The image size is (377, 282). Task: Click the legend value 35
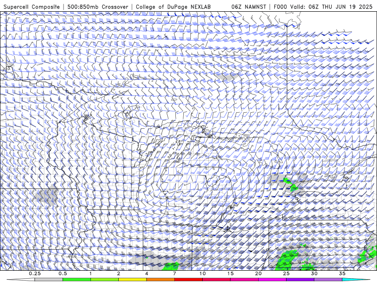click(342, 274)
